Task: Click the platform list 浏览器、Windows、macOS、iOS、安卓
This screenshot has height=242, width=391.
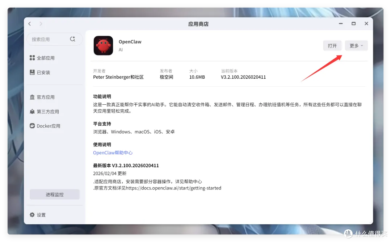Action: pyautogui.click(x=134, y=132)
